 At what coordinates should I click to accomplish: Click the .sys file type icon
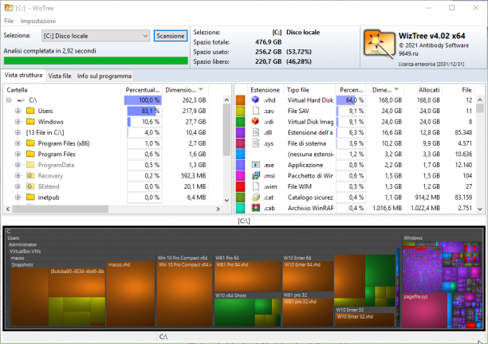pyautogui.click(x=255, y=143)
